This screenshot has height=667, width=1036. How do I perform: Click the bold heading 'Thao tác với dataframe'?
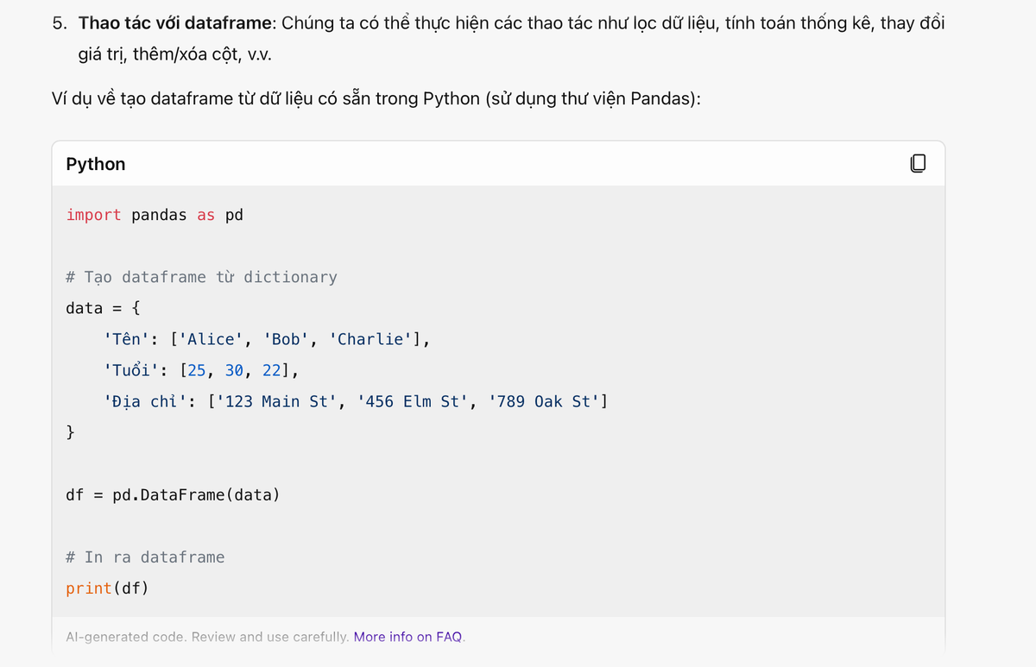pyautogui.click(x=174, y=23)
